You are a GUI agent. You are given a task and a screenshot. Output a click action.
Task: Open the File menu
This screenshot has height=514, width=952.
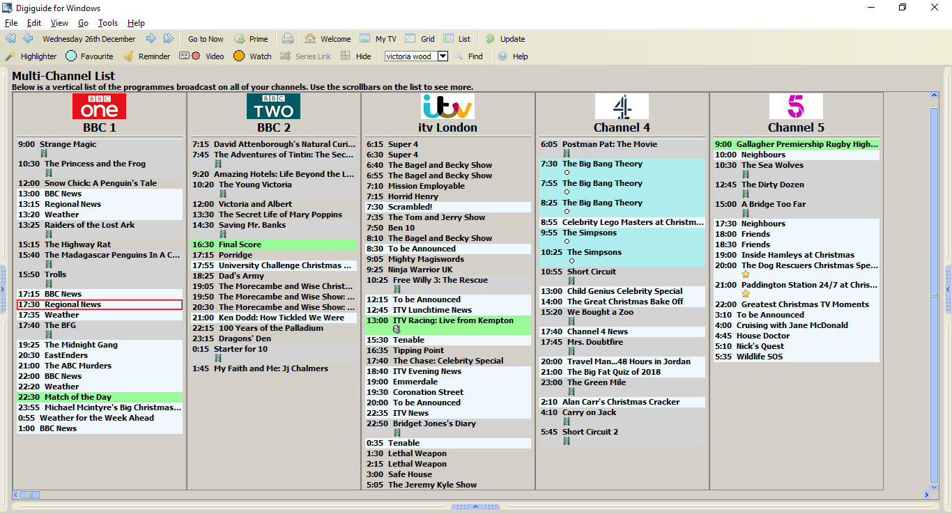pyautogui.click(x=11, y=23)
